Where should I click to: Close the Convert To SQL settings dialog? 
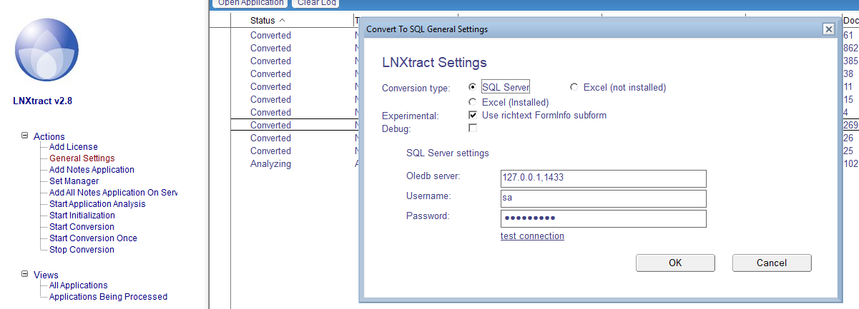coord(828,29)
